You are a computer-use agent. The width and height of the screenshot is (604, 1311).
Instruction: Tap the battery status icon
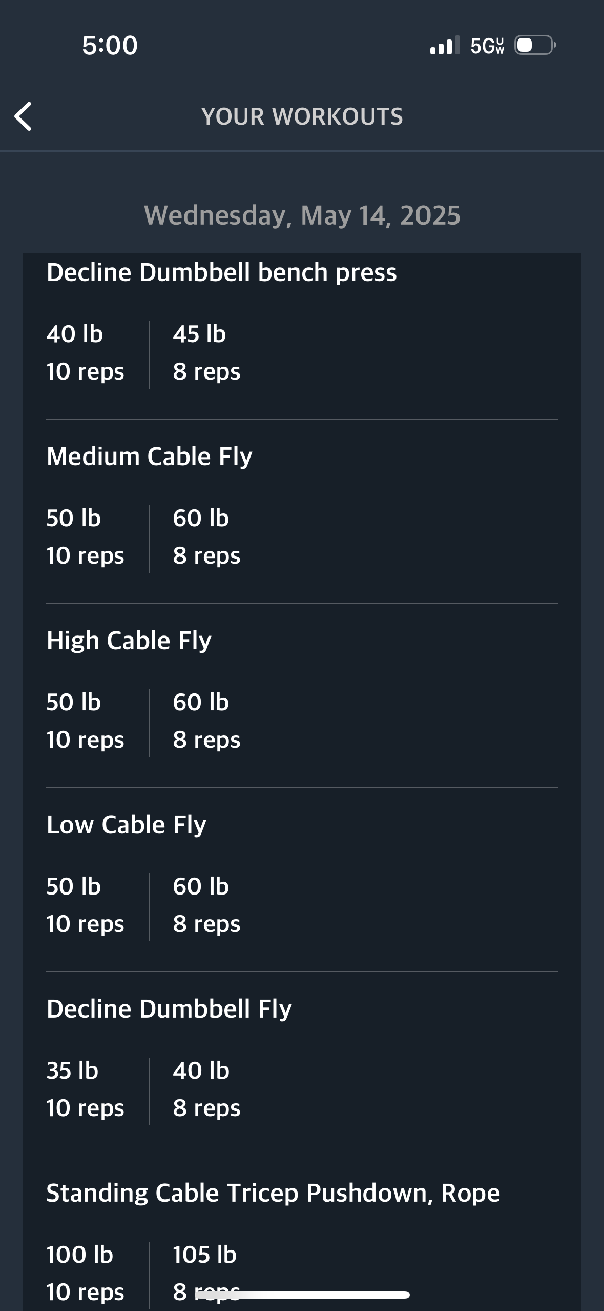click(535, 45)
